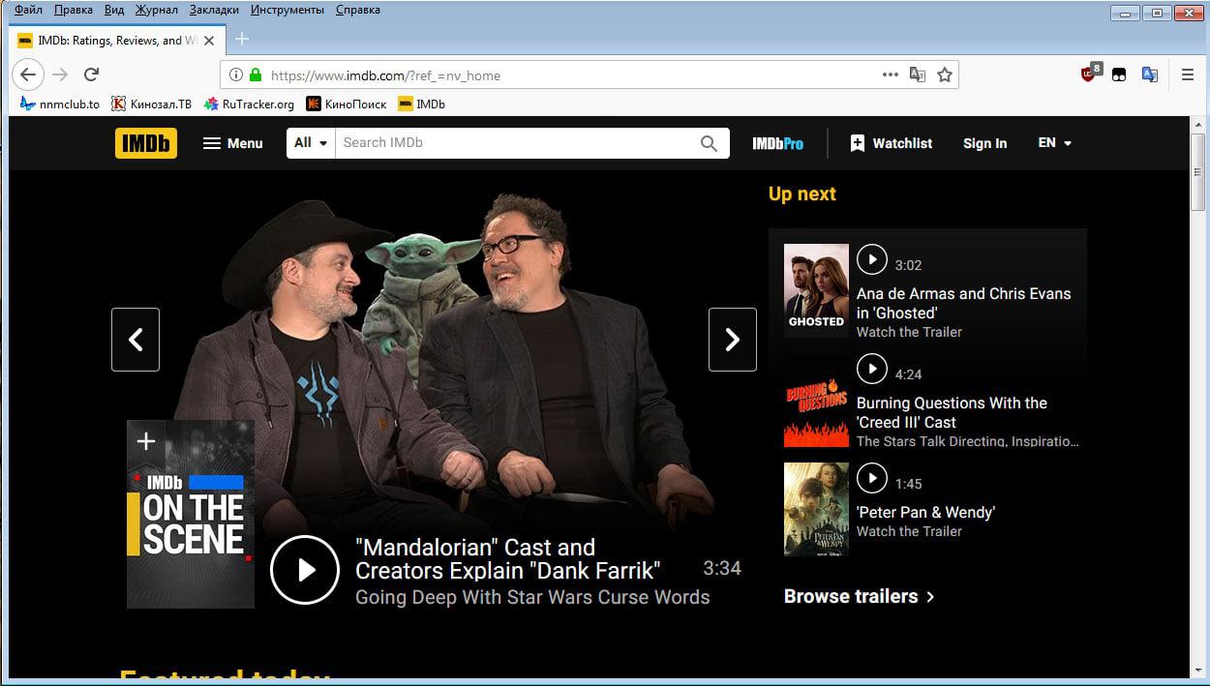This screenshot has height=686, width=1210.
Task: Open the Справка menu
Action: click(357, 10)
